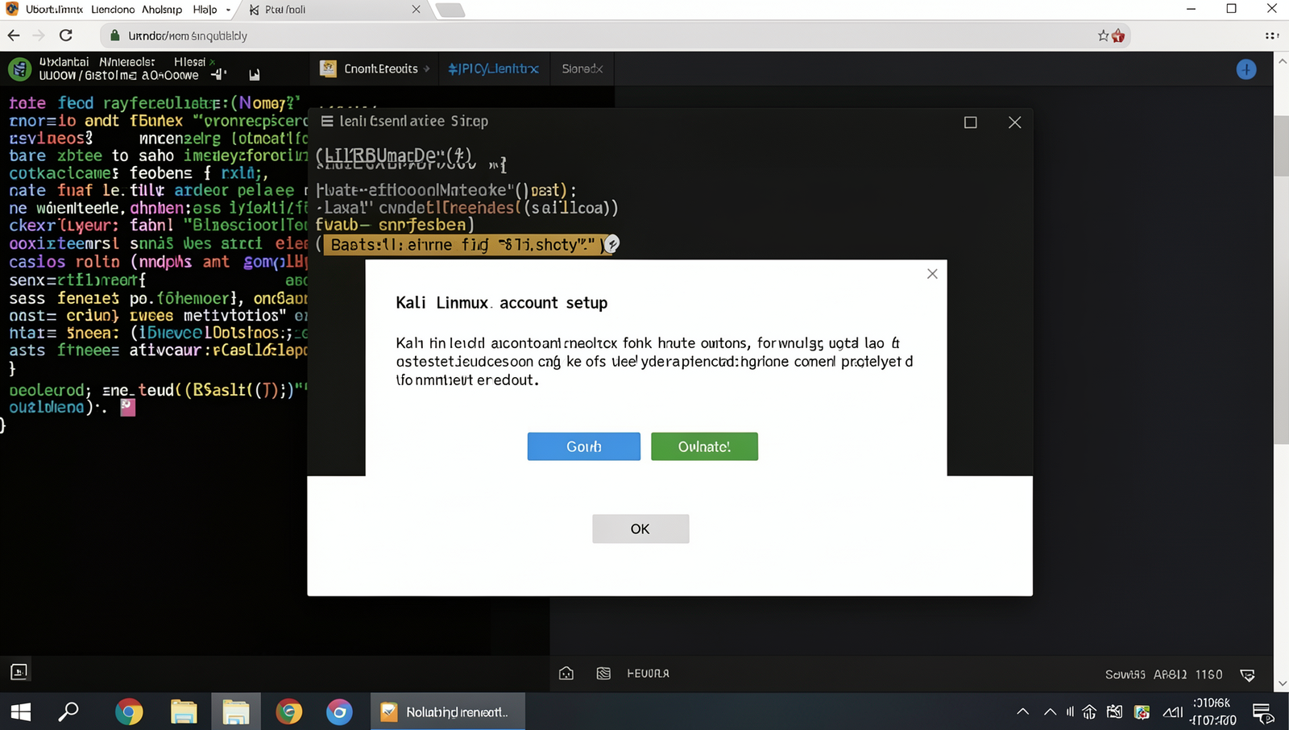Click the round icon after the highlighted Baats line
1289x730 pixels.
click(612, 243)
